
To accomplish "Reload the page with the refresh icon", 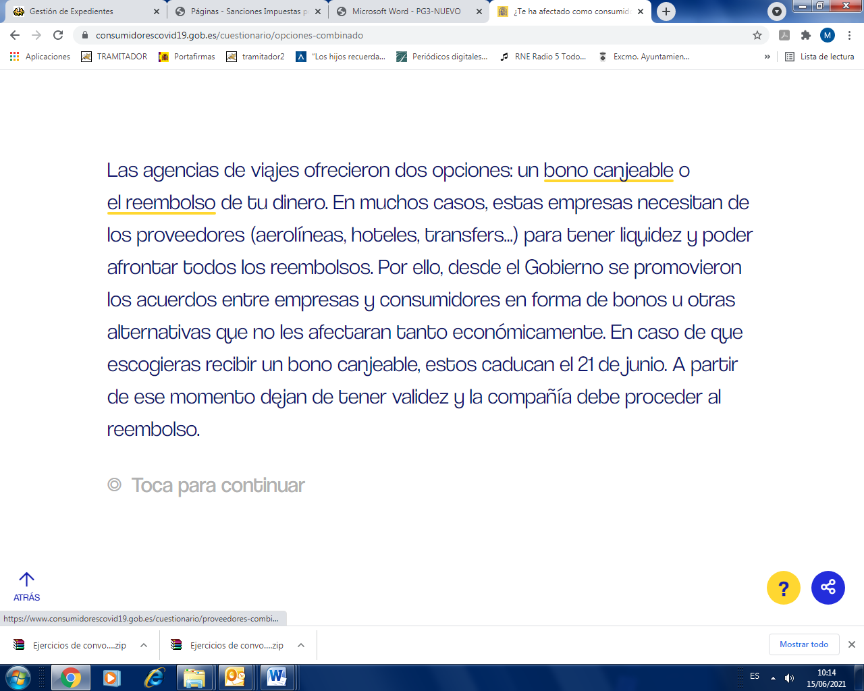I will 58,35.
